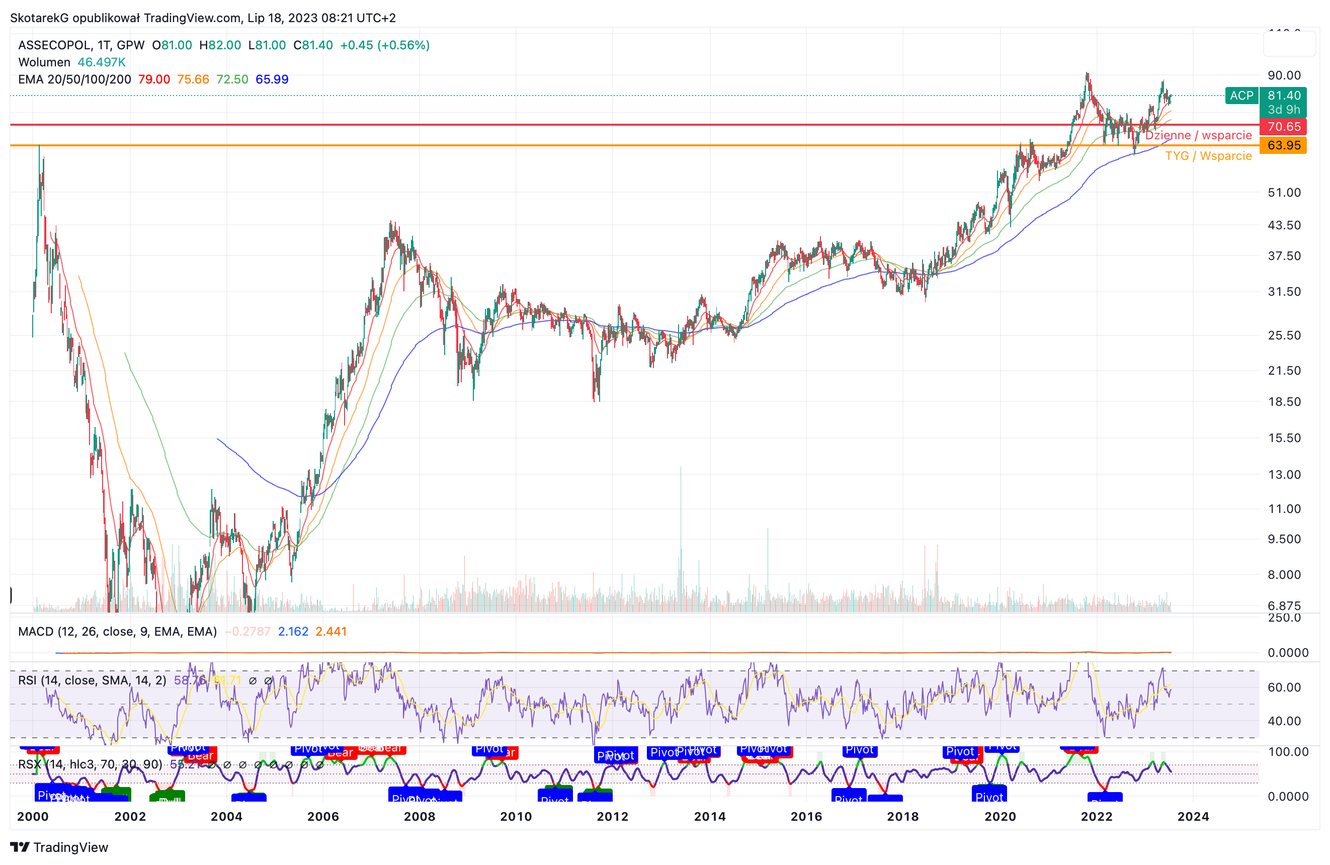Click the 2008 label on time axis
Viewport: 1330px width, 865px height.
click(420, 816)
